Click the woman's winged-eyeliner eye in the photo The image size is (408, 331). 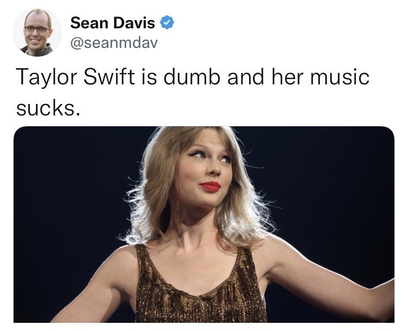tap(199, 154)
